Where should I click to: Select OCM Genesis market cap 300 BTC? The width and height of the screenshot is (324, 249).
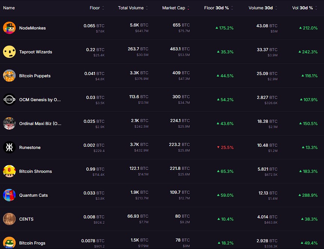point(181,97)
